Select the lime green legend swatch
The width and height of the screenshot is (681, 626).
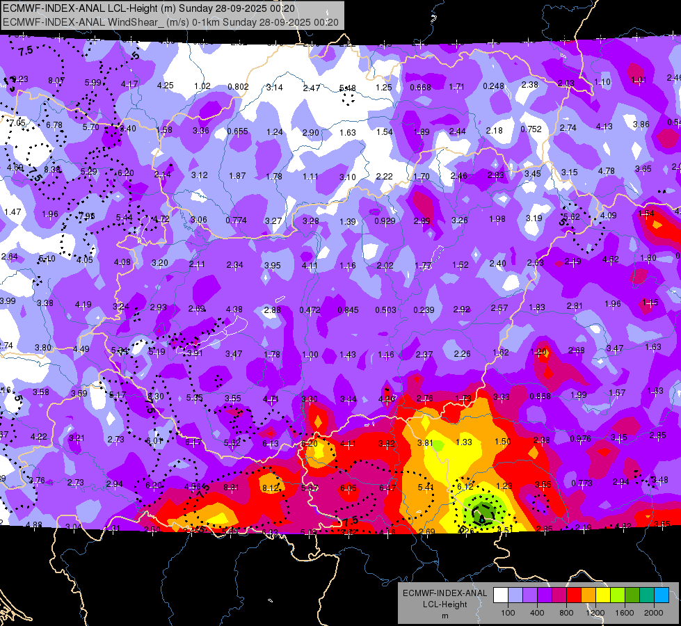pyautogui.click(x=618, y=595)
